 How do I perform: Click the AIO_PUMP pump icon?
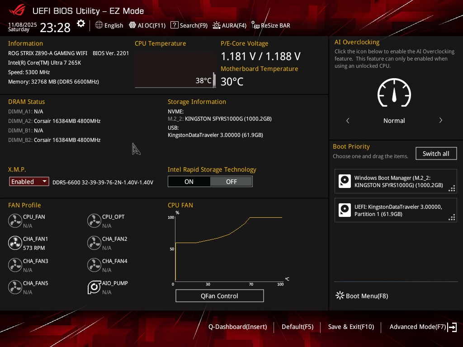pyautogui.click(x=94, y=287)
